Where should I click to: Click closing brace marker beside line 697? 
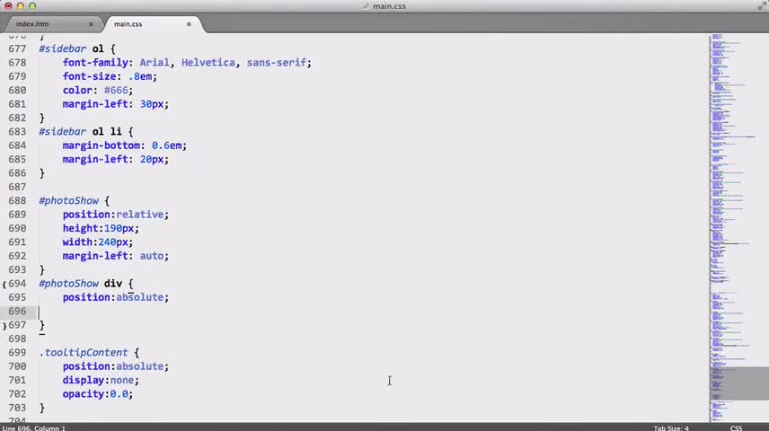(x=4, y=326)
